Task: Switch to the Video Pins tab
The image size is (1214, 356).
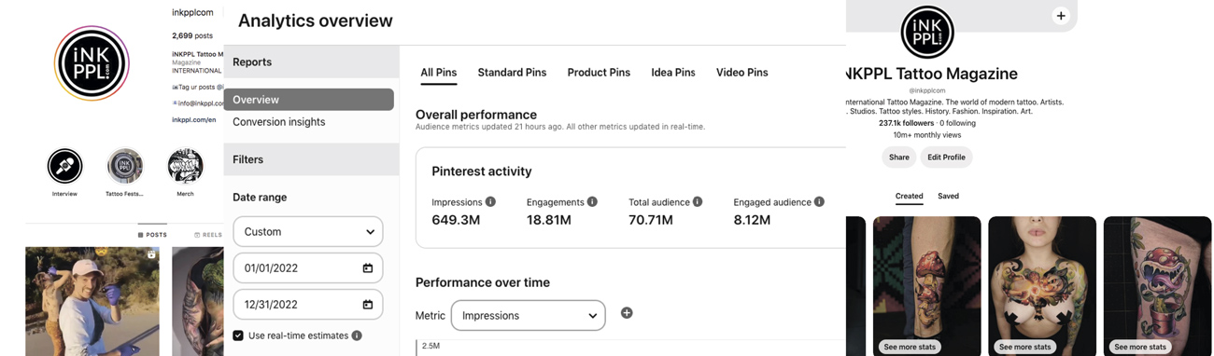Action: pos(741,73)
